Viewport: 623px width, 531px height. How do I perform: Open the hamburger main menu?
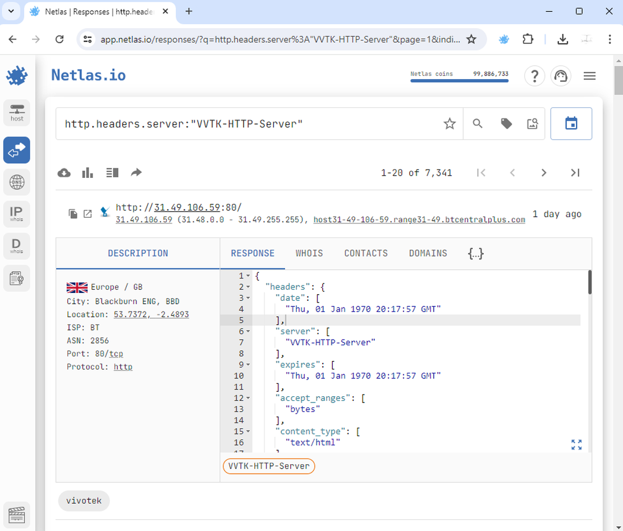click(x=589, y=76)
